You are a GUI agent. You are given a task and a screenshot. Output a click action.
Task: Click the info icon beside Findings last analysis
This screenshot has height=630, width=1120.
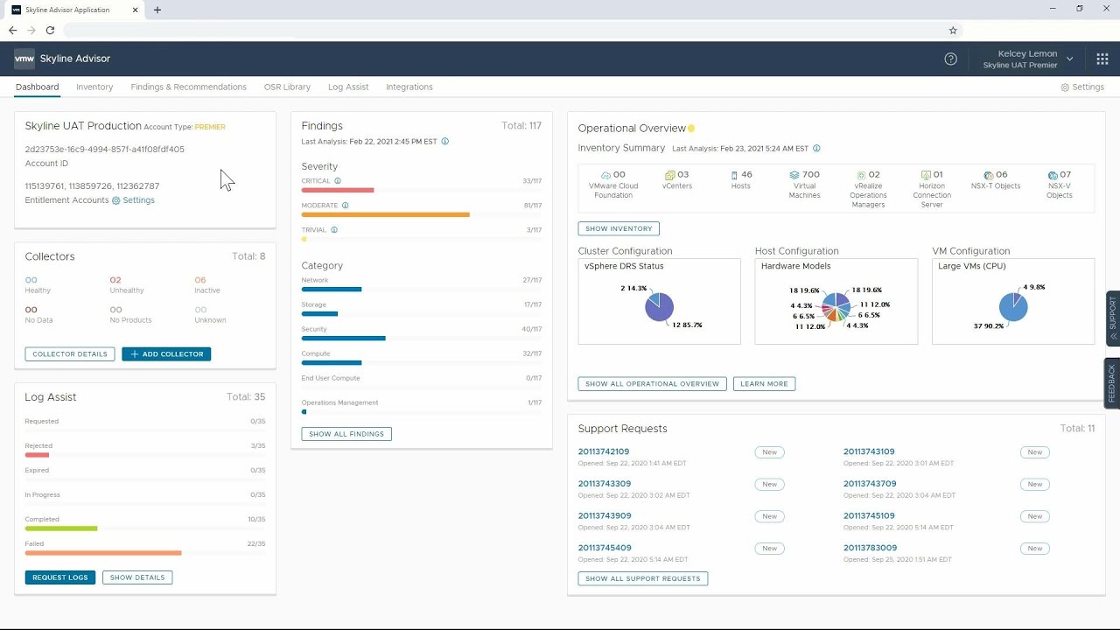[445, 142]
